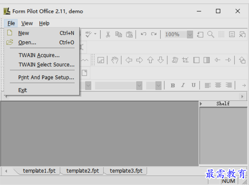The height and width of the screenshot is (185, 249).
Task: Open the leftmost formatting bar dropdown arrow
Action: pyautogui.click(x=88, y=86)
